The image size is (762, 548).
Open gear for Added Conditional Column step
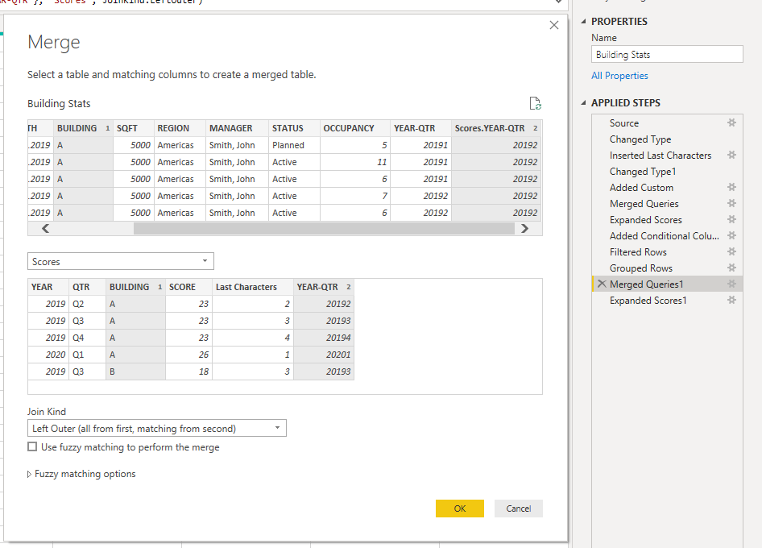731,235
